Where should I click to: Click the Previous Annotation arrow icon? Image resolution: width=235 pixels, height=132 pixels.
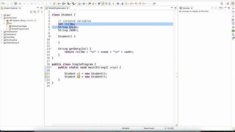(131, 4)
